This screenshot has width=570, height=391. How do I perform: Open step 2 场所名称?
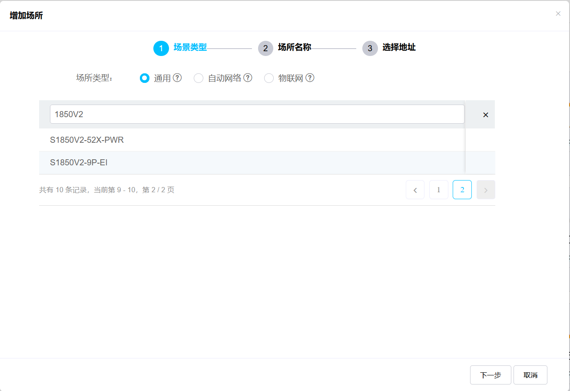pyautogui.click(x=285, y=48)
